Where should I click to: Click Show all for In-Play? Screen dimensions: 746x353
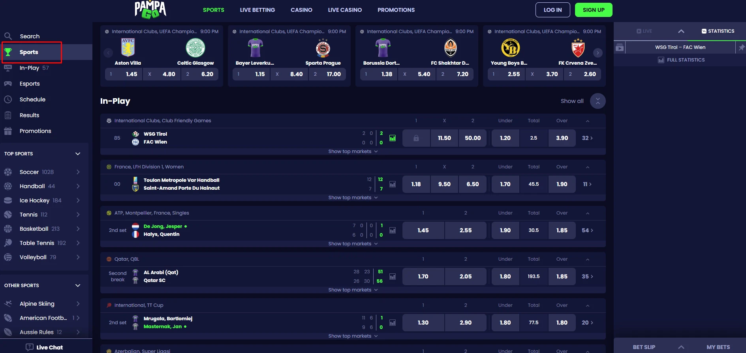pyautogui.click(x=572, y=101)
